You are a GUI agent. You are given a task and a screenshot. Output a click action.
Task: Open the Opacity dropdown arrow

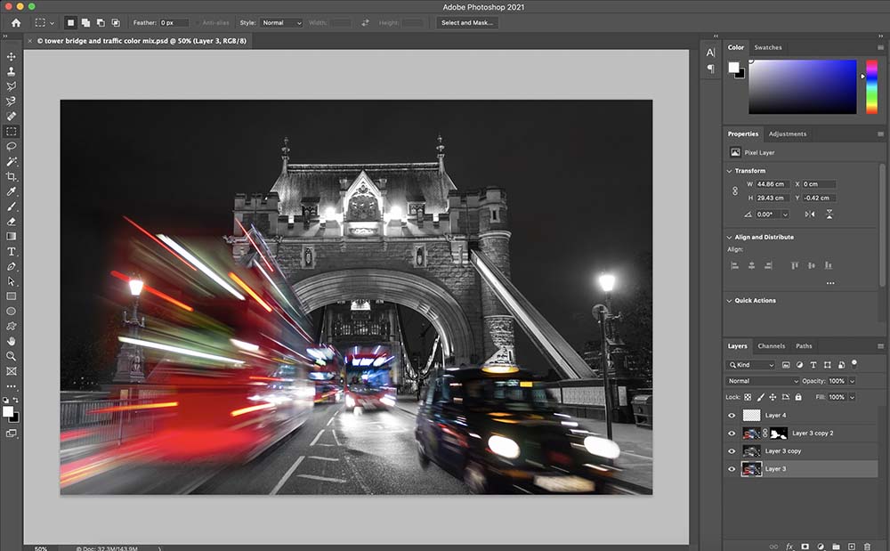click(x=853, y=380)
